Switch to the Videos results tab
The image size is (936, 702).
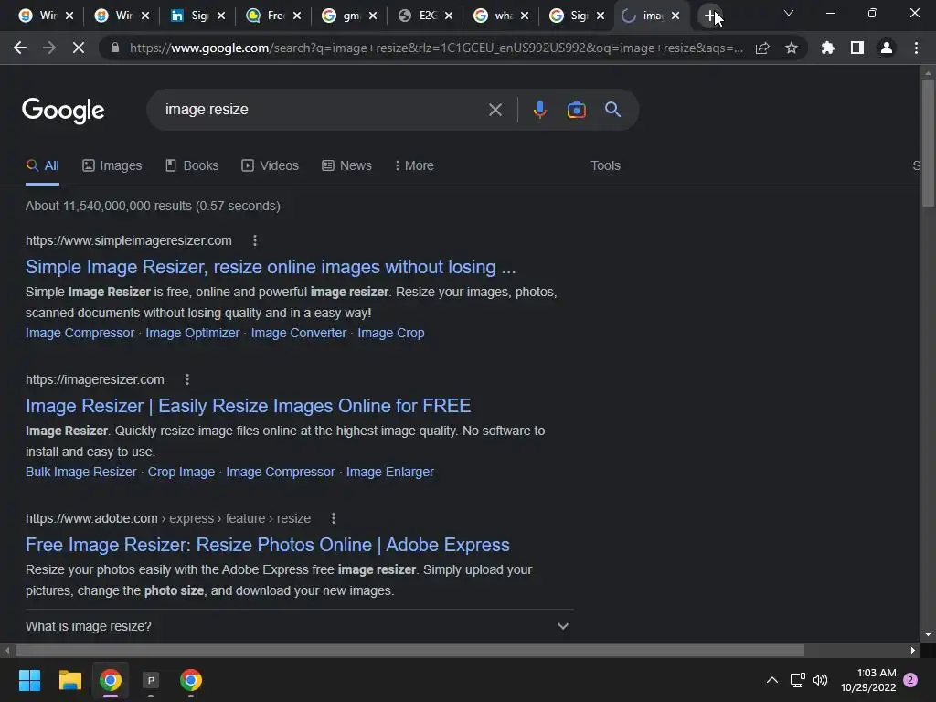270,166
